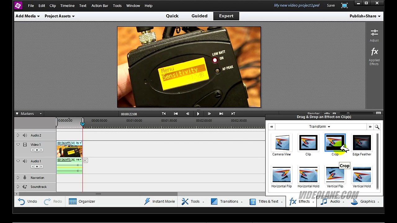Click the Save button
The height and width of the screenshot is (223, 397).
click(x=331, y=6)
